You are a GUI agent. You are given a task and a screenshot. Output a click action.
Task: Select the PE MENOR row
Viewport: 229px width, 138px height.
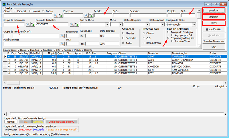click(x=115, y=73)
